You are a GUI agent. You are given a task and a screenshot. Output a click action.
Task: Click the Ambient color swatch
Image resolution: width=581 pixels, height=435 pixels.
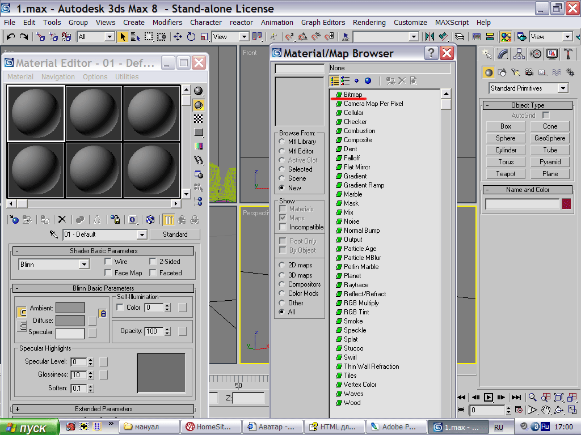point(70,308)
